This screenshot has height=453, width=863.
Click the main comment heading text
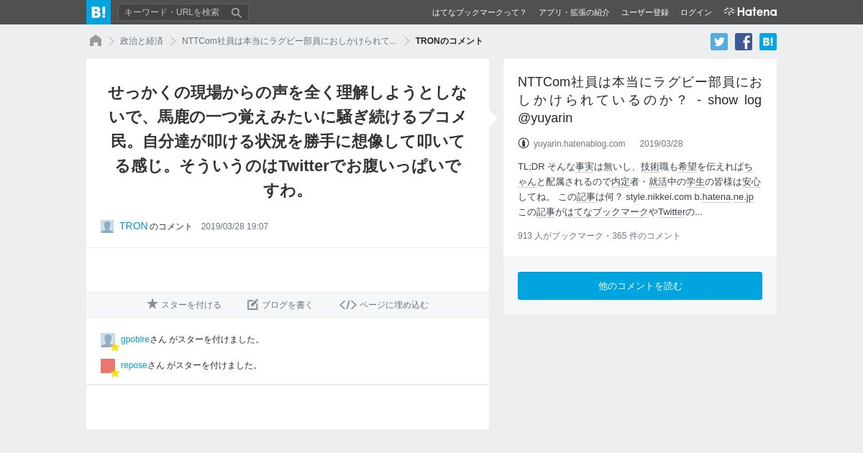[x=288, y=142]
